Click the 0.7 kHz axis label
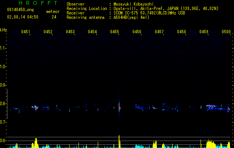The image size is (234, 148). point(3,122)
